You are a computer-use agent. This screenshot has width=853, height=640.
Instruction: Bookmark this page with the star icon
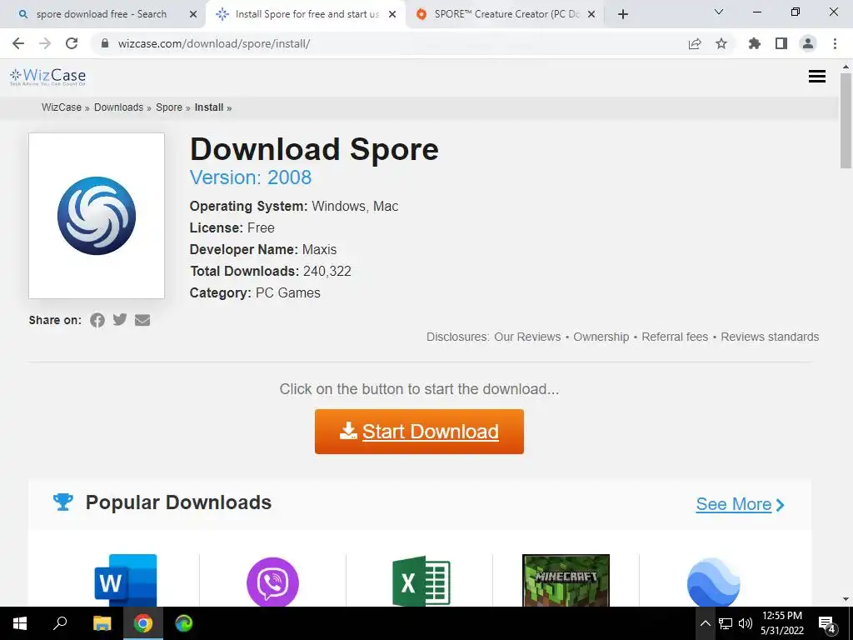point(721,43)
